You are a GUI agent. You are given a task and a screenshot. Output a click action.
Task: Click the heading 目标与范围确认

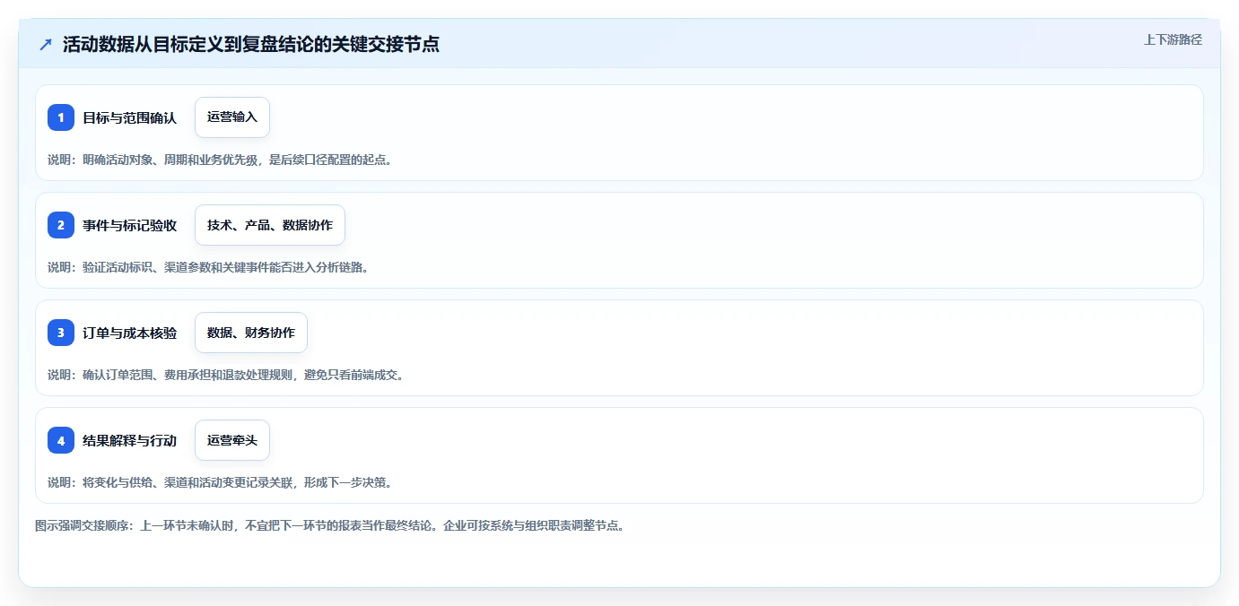[x=129, y=117]
